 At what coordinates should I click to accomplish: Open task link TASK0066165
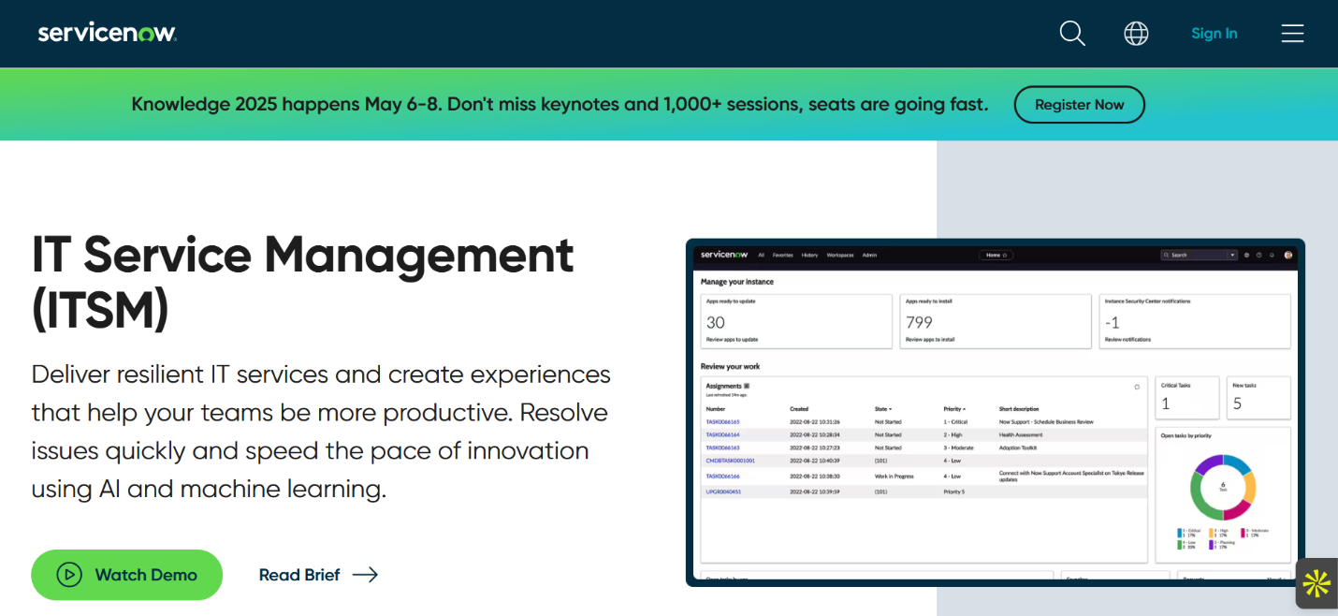pos(722,422)
